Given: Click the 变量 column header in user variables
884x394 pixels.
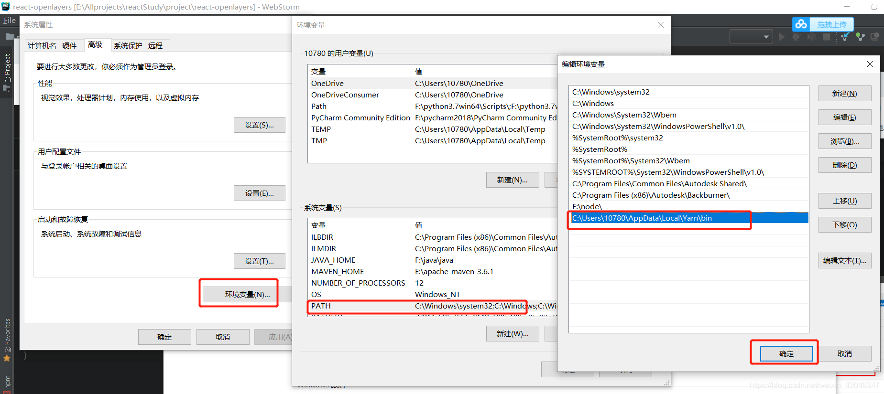Looking at the screenshot, I should [x=360, y=71].
